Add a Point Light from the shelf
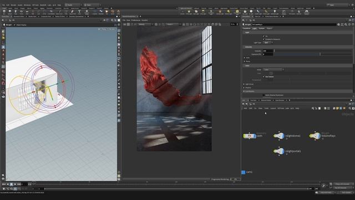Viewport: 355px width, 200px height. coord(189,12)
